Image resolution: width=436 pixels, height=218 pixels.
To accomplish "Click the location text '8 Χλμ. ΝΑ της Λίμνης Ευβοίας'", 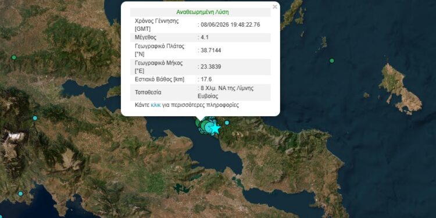I will click(226, 92).
